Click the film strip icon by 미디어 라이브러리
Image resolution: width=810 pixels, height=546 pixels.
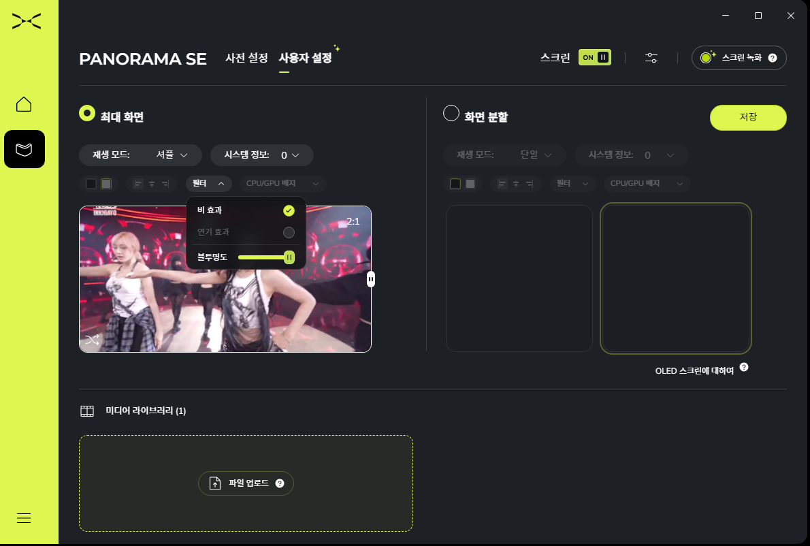pyautogui.click(x=87, y=411)
